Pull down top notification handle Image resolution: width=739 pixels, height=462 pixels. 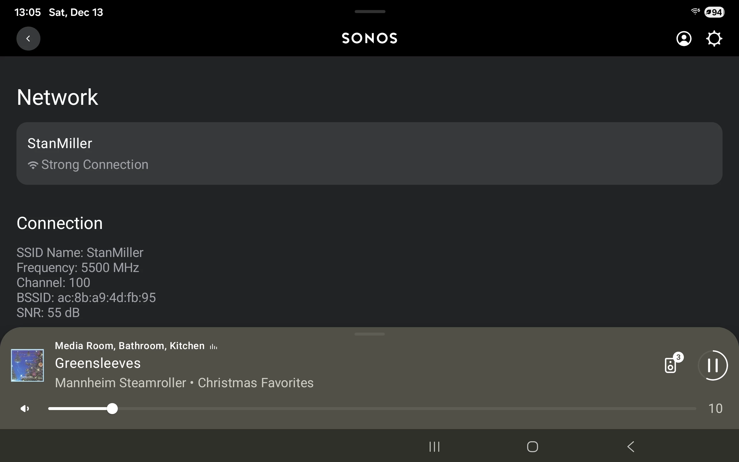pyautogui.click(x=370, y=12)
